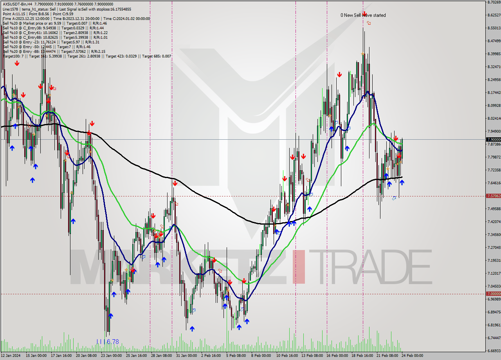The height and width of the screenshot is (360, 501).
Task: Click the 8.3247 price axis label
Action: 494,67
